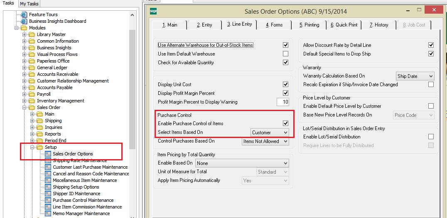
Task: Switch to the 2. Entry tab
Action: pos(204,25)
